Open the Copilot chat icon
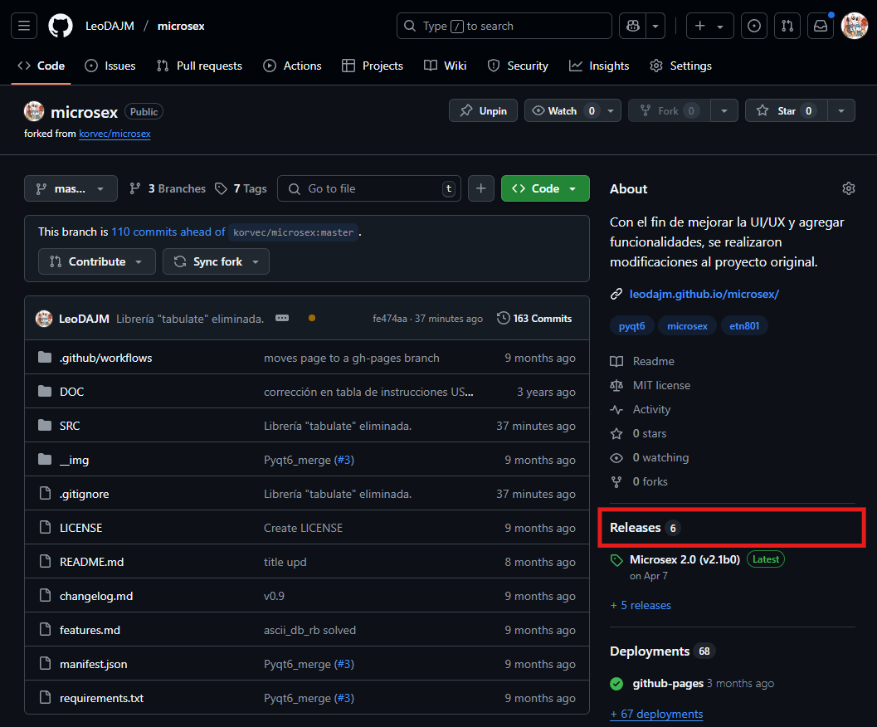This screenshot has height=727, width=877. pos(632,26)
